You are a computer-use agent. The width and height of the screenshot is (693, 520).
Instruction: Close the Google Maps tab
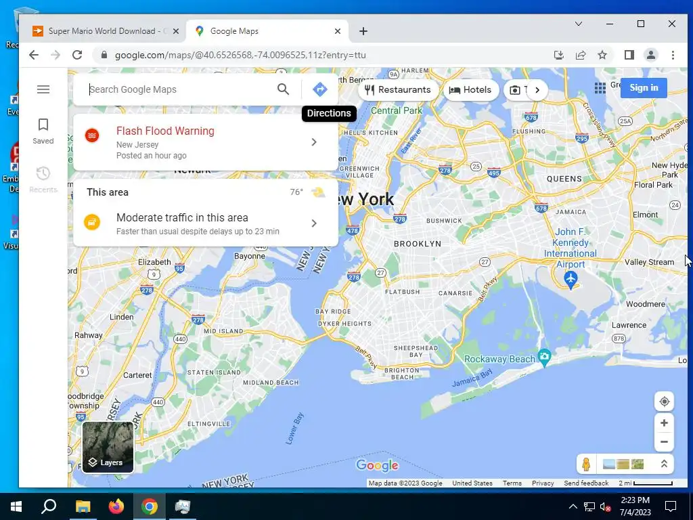coord(338,31)
